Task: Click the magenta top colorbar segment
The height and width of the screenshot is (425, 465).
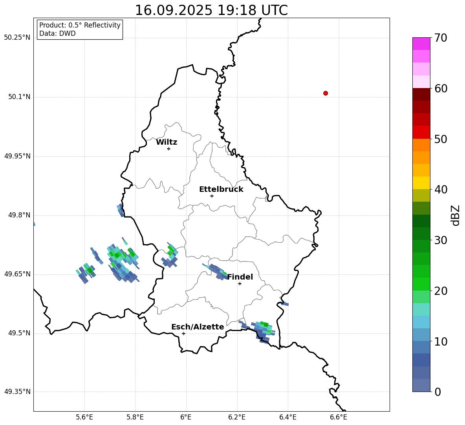Action: (421, 44)
